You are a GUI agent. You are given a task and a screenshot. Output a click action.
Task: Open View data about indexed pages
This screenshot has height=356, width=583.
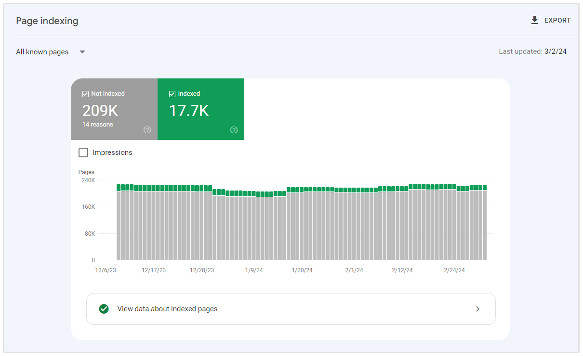point(167,309)
